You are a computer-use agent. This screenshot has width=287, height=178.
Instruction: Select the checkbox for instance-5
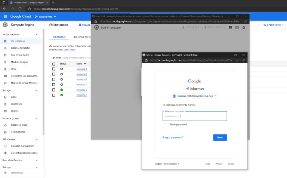tap(54, 90)
